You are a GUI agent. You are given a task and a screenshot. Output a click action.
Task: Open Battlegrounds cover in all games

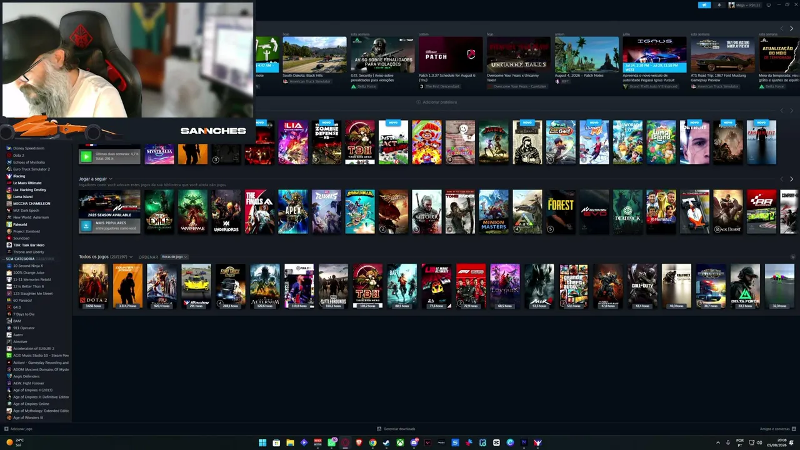pyautogui.click(x=333, y=286)
